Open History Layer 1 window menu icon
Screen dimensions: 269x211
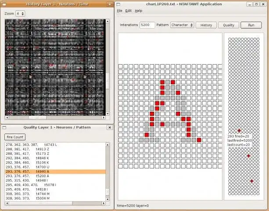point(4,4)
